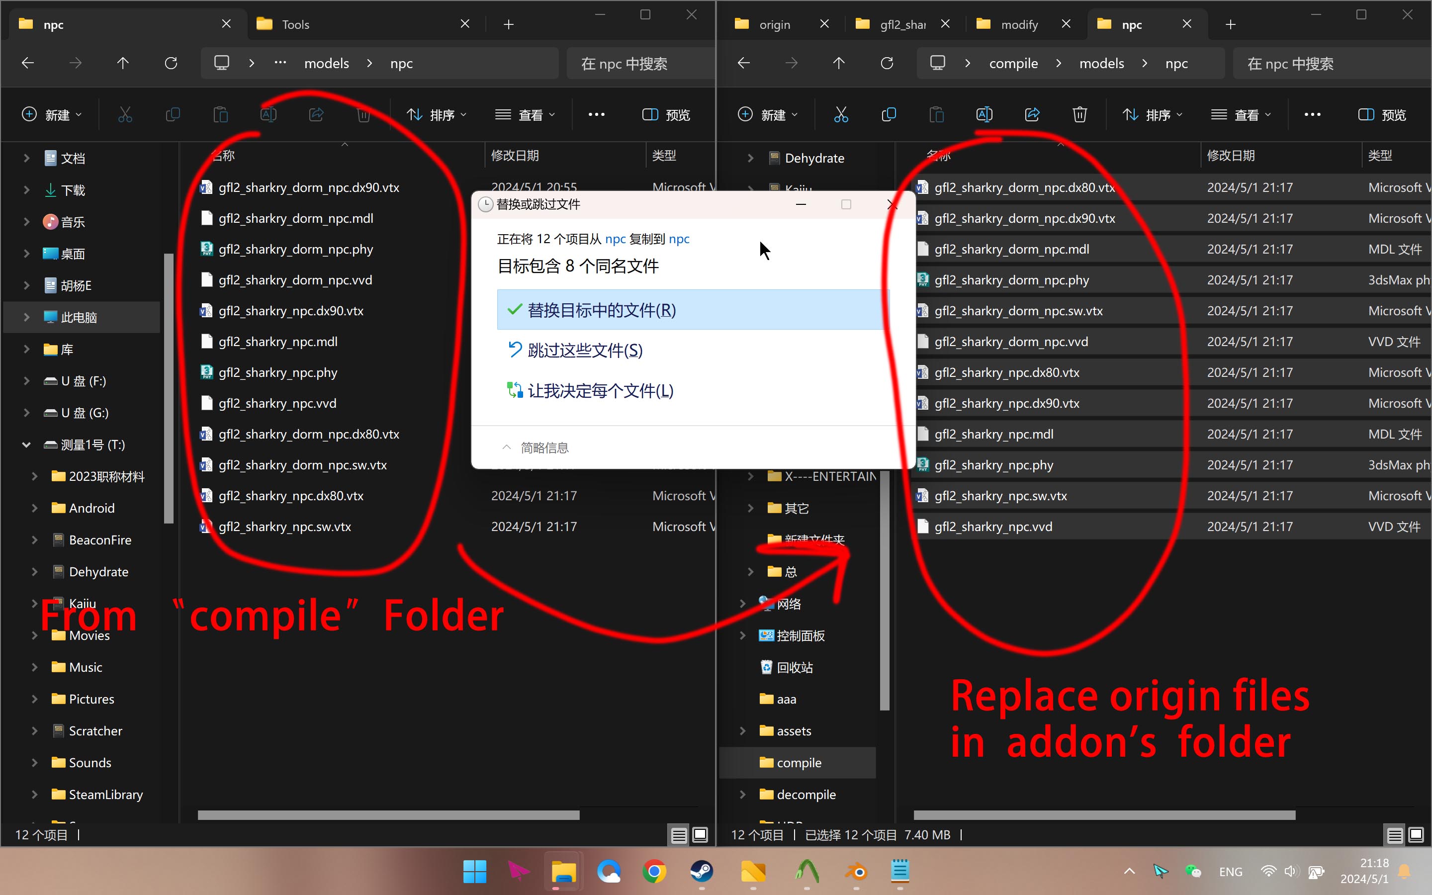Toggle the preview pane in left window
The height and width of the screenshot is (895, 1432).
point(666,114)
